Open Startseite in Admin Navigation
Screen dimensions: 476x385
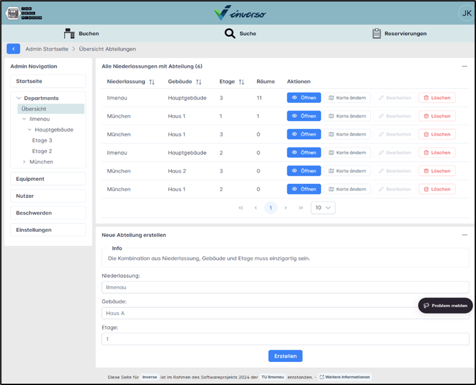pyautogui.click(x=48, y=81)
